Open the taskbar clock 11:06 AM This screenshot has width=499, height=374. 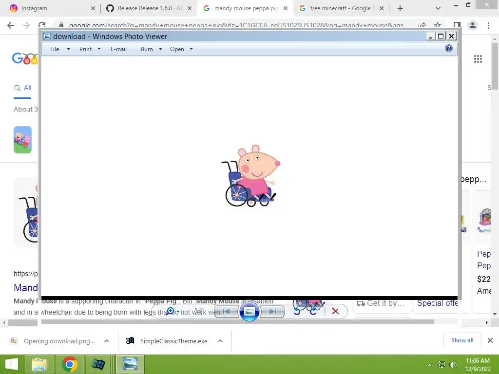[x=478, y=364]
